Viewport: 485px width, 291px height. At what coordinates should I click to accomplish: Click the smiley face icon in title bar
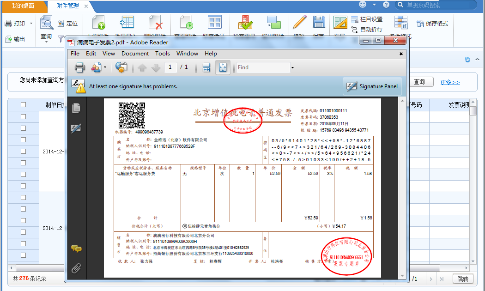pyautogui.click(x=363, y=5)
